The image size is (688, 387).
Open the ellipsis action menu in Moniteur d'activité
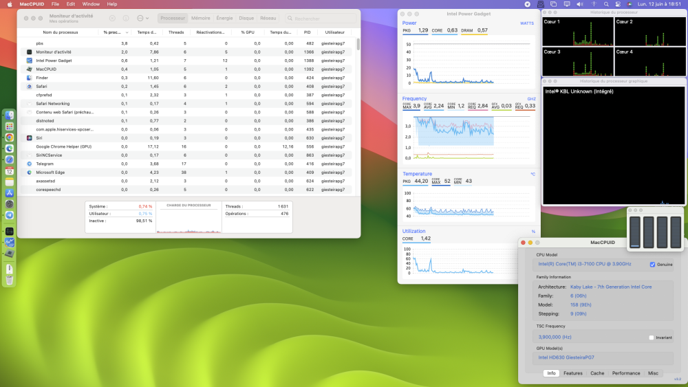pos(142,19)
